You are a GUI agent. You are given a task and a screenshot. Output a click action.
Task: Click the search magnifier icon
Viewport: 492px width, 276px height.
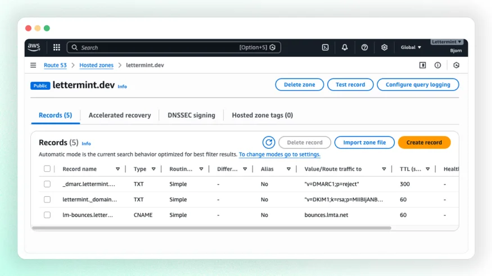click(x=74, y=48)
